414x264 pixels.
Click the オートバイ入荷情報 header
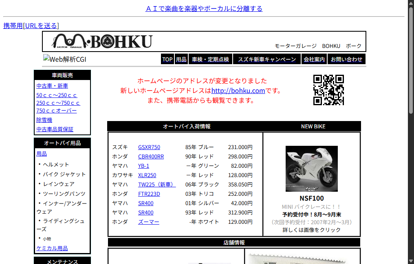[x=186, y=126]
